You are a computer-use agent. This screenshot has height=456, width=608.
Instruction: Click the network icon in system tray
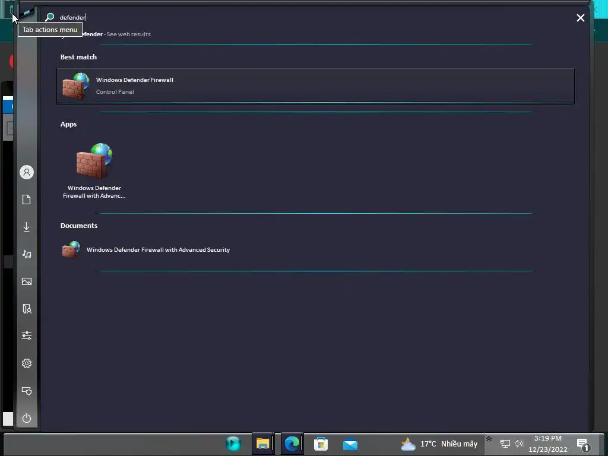click(505, 444)
